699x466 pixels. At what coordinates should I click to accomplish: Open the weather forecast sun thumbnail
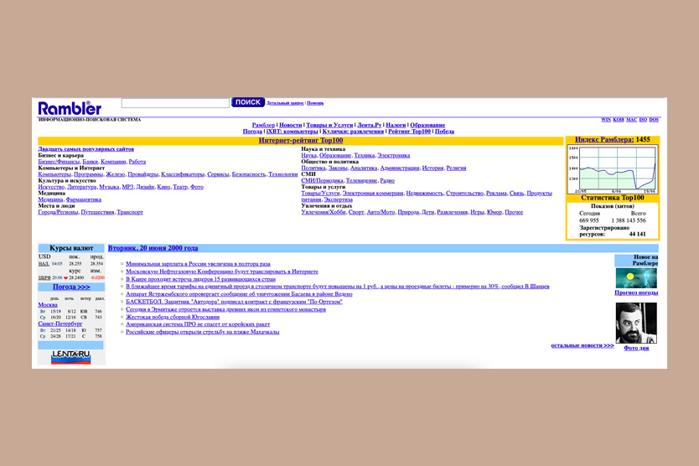(x=635, y=278)
